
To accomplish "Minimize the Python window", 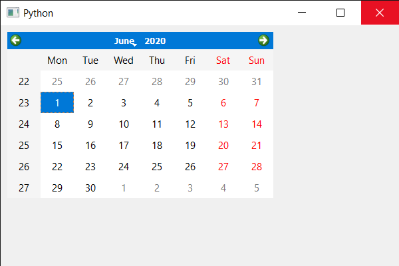I will click(302, 13).
